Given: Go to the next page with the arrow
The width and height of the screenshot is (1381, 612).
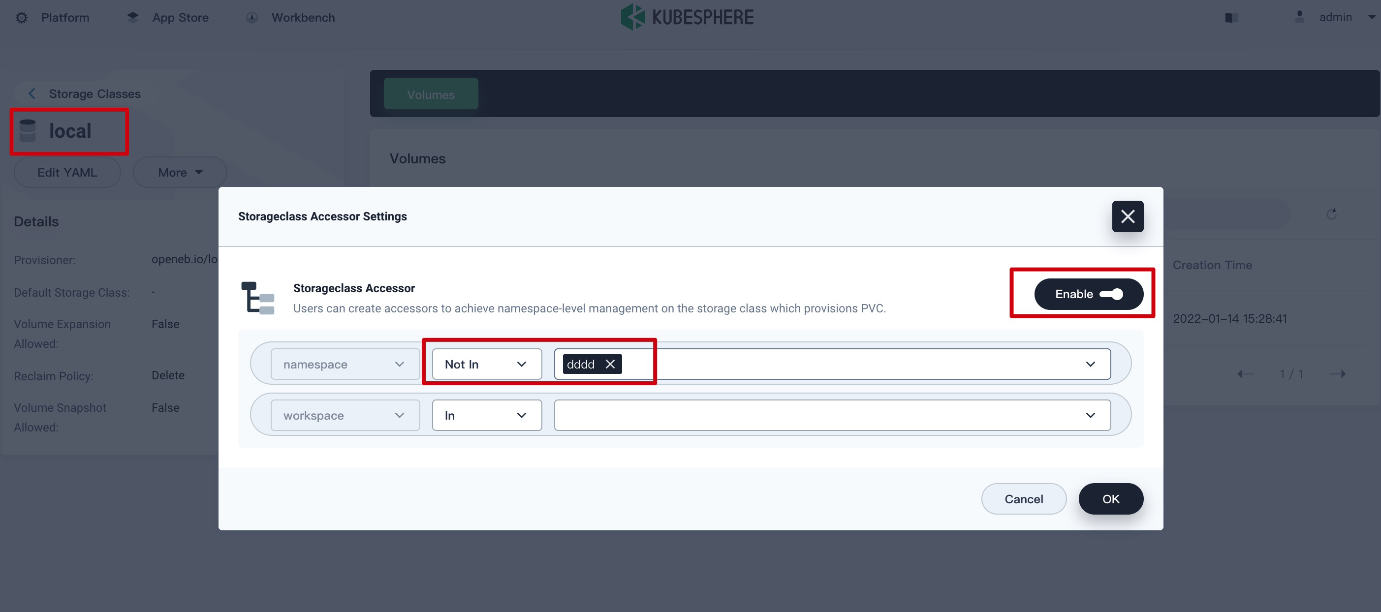Looking at the screenshot, I should 1340,373.
